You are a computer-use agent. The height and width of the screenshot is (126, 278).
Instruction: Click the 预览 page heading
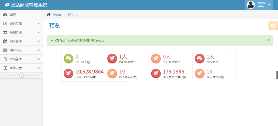[x=55, y=26]
